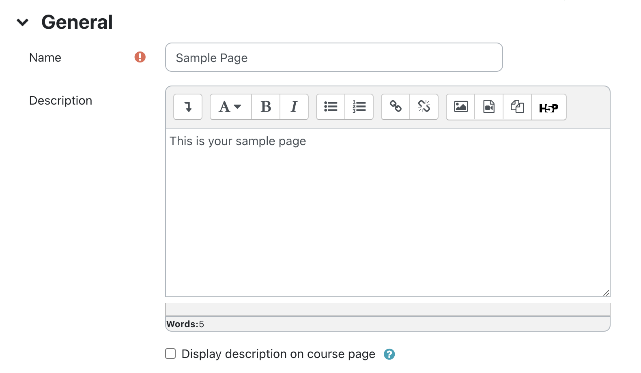Insert H5P content
Image resolution: width=641 pixels, height=373 pixels.
(549, 108)
